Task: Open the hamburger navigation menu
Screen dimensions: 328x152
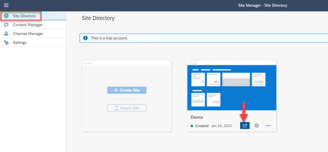Action: 6,5
